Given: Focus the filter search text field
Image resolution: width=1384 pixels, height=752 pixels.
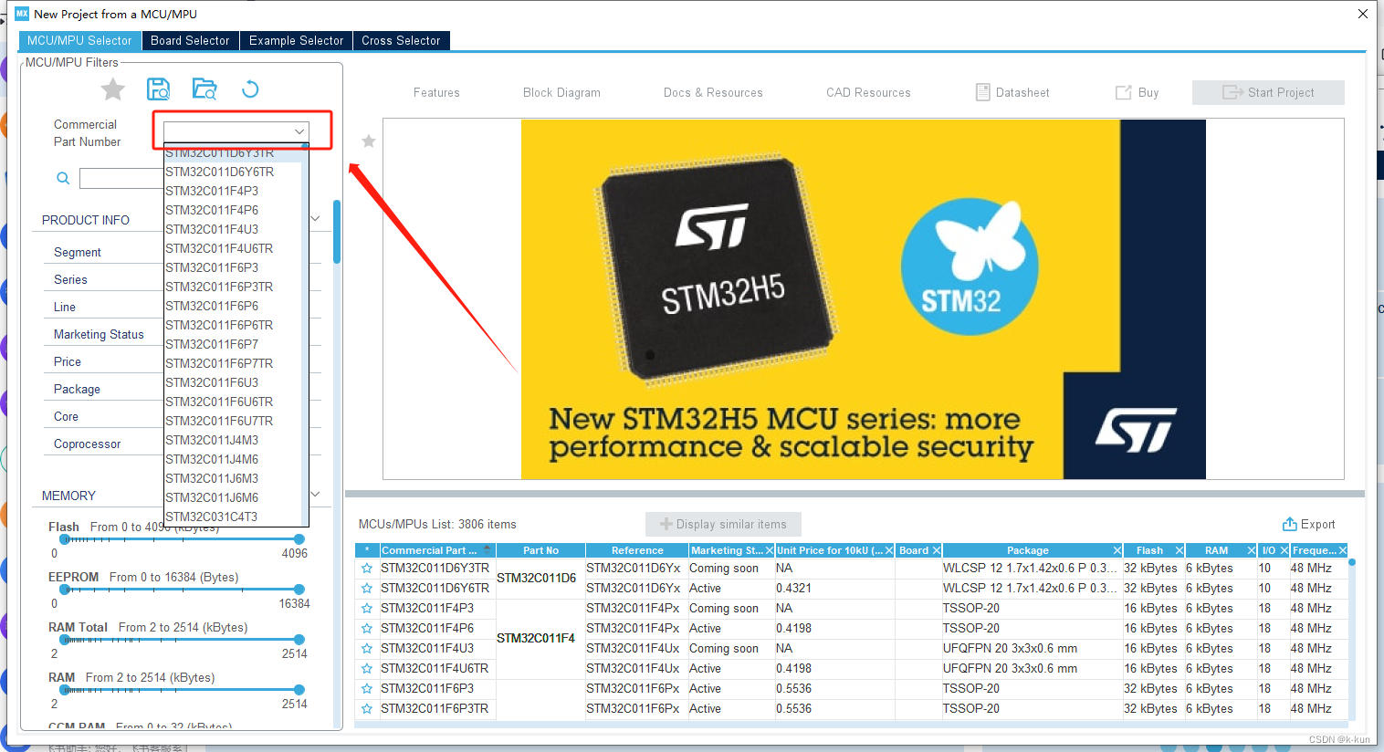Looking at the screenshot, I should coord(121,178).
